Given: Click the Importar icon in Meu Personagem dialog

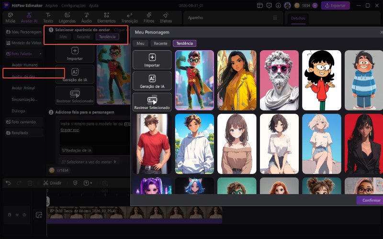Looking at the screenshot, I should [x=152, y=60].
